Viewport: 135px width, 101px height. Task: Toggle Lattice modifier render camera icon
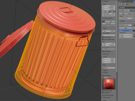131,11
